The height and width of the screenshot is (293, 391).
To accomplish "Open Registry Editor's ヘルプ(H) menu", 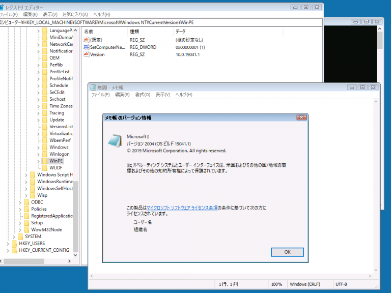I will [x=102, y=14].
